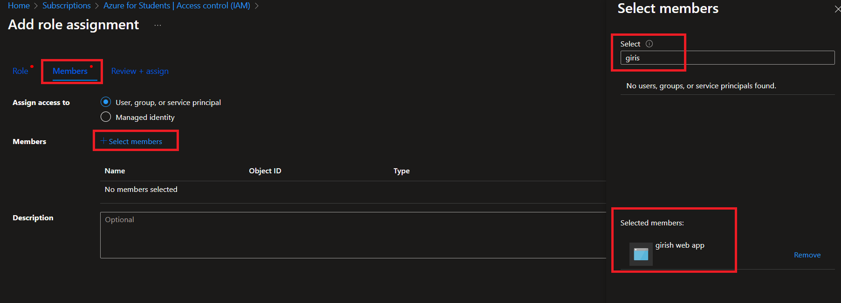Image resolution: width=841 pixels, height=303 pixels.
Task: Go back to Access control (IAM) breadcrumb
Action: (177, 6)
